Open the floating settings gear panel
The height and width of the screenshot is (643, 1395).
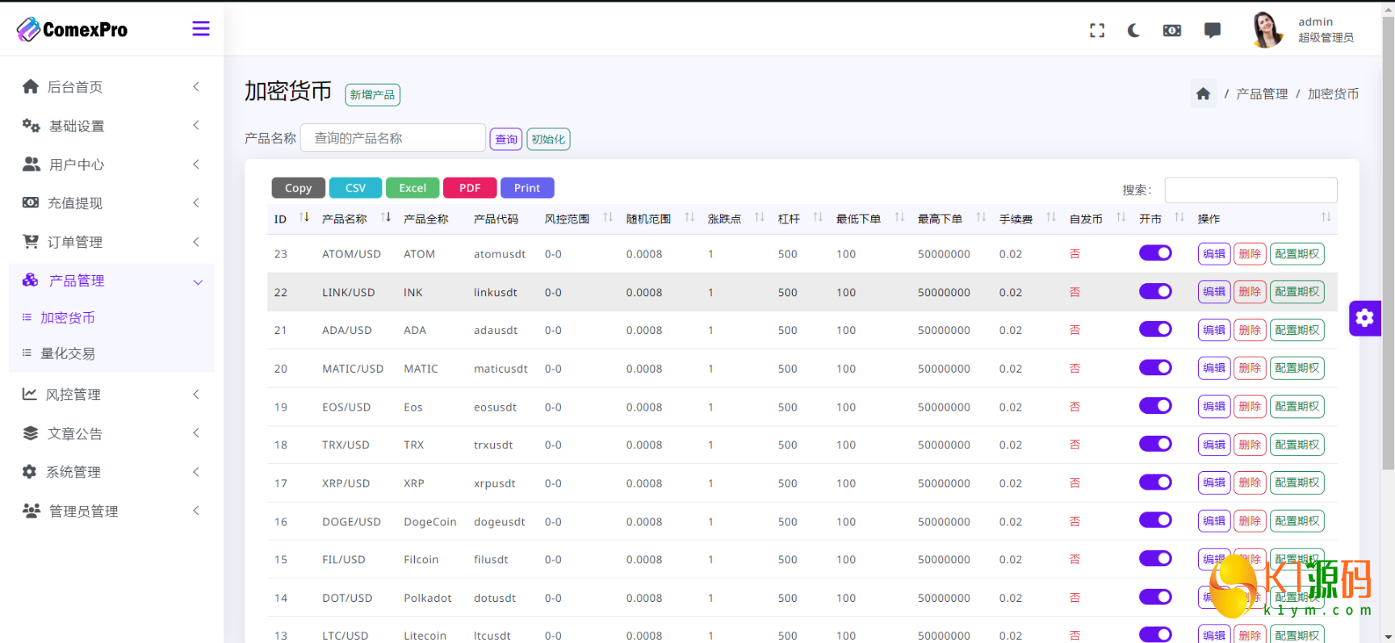1364,318
